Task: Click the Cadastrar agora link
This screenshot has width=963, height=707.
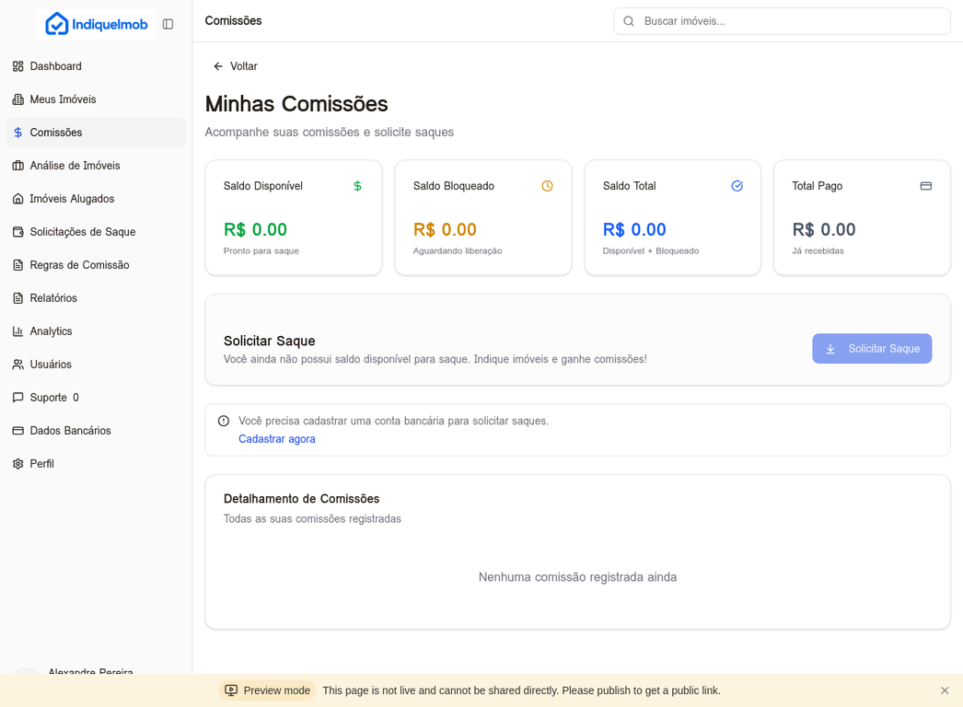Action: (276, 439)
